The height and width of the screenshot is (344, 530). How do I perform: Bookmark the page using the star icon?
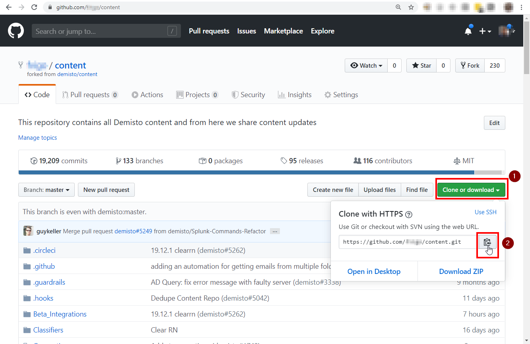[x=411, y=7]
